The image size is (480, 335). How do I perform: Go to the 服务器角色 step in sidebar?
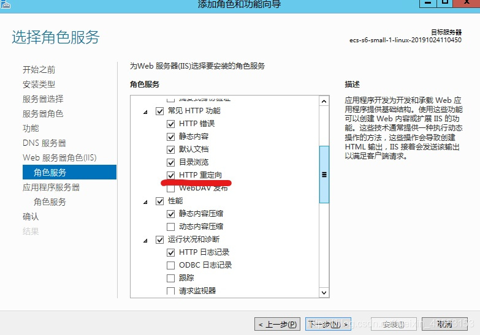tap(43, 114)
